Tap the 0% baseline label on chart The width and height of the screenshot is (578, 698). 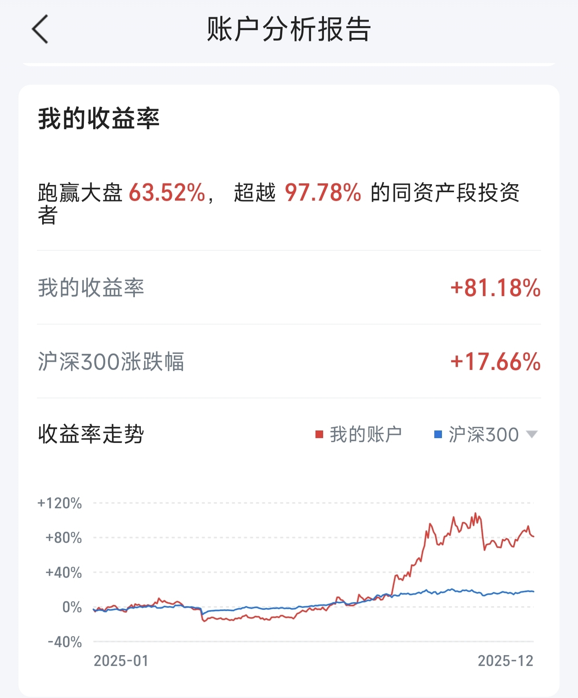72,607
